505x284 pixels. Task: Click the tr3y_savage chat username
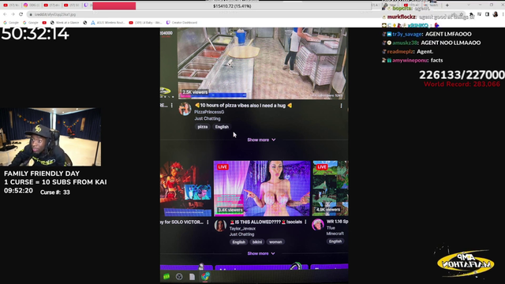407,34
